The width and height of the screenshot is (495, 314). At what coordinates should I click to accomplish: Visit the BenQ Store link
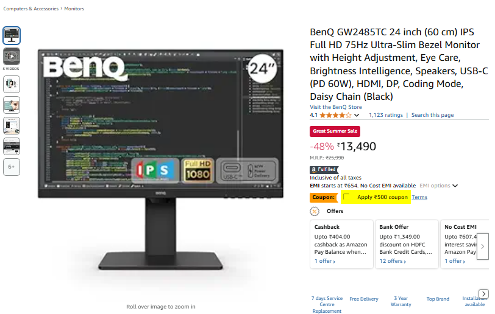coord(336,107)
